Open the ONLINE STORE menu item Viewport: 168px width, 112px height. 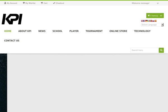[118, 31]
